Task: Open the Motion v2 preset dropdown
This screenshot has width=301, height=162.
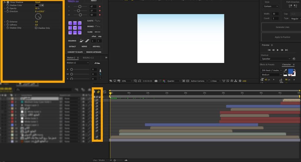Action: pos(78,63)
